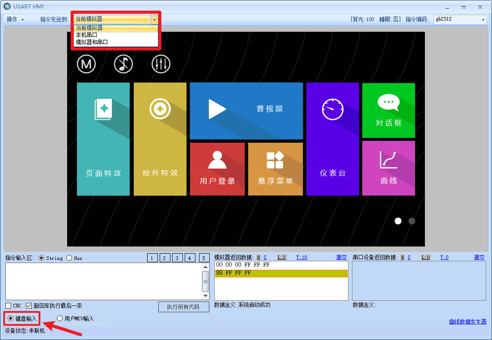Open the 页面特效 tile
The image size is (492, 340).
(103, 139)
